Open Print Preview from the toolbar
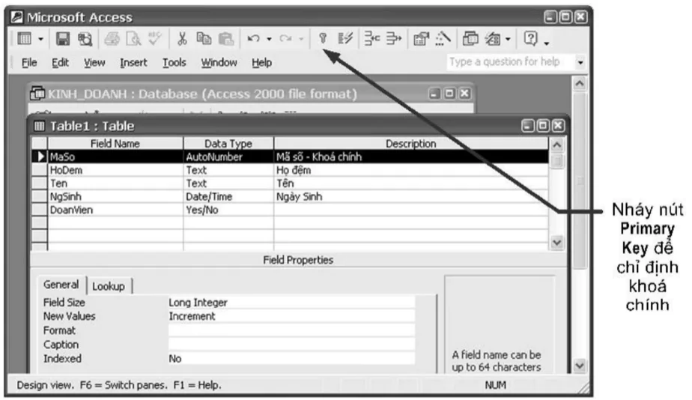This screenshot has width=692, height=400. tap(133, 39)
